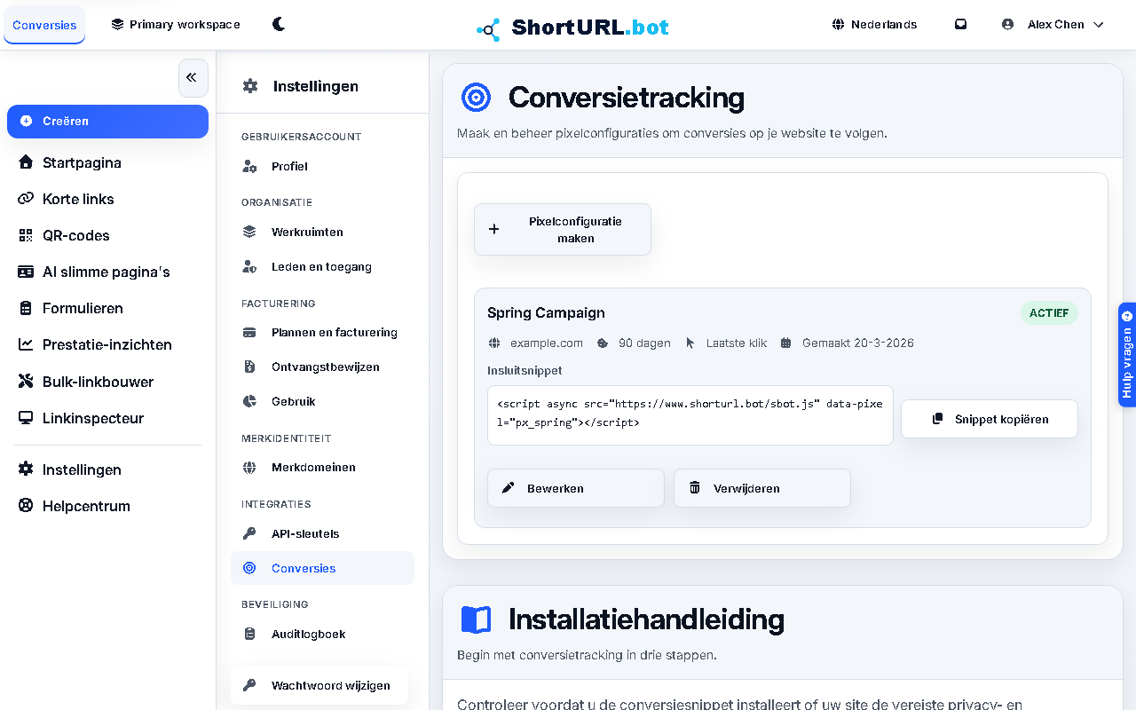The width and height of the screenshot is (1136, 710).
Task: Toggle dark mode moon icon
Action: [x=279, y=24]
